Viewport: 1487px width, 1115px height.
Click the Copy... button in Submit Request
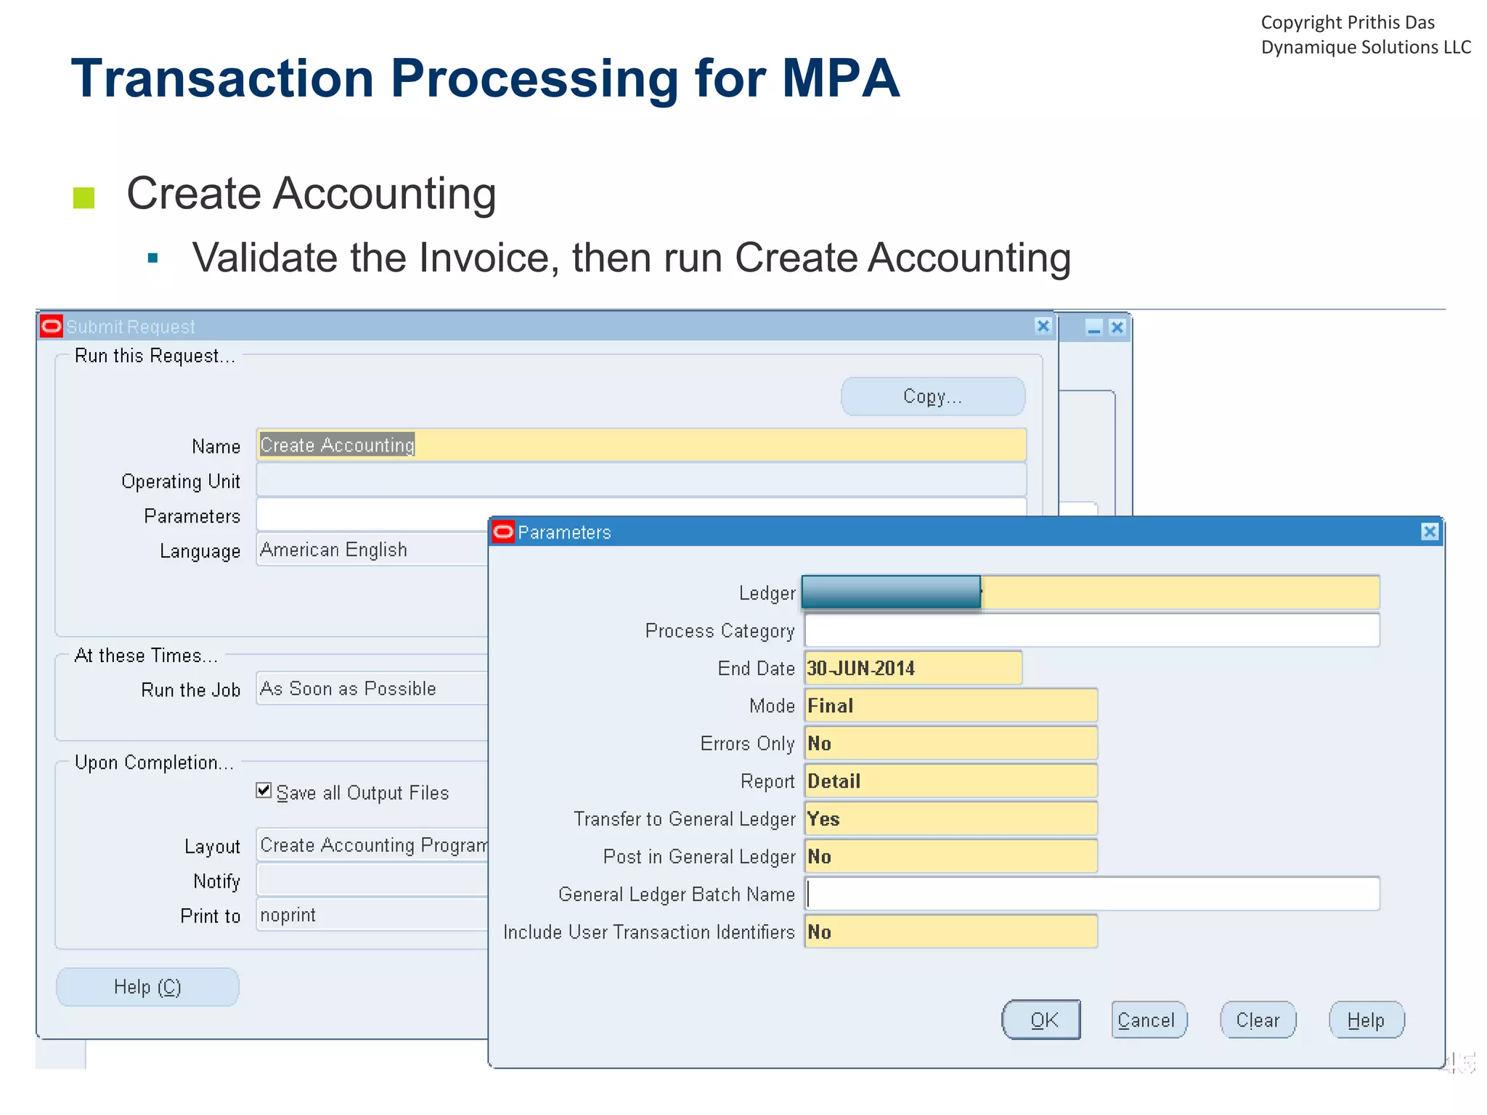(x=933, y=396)
